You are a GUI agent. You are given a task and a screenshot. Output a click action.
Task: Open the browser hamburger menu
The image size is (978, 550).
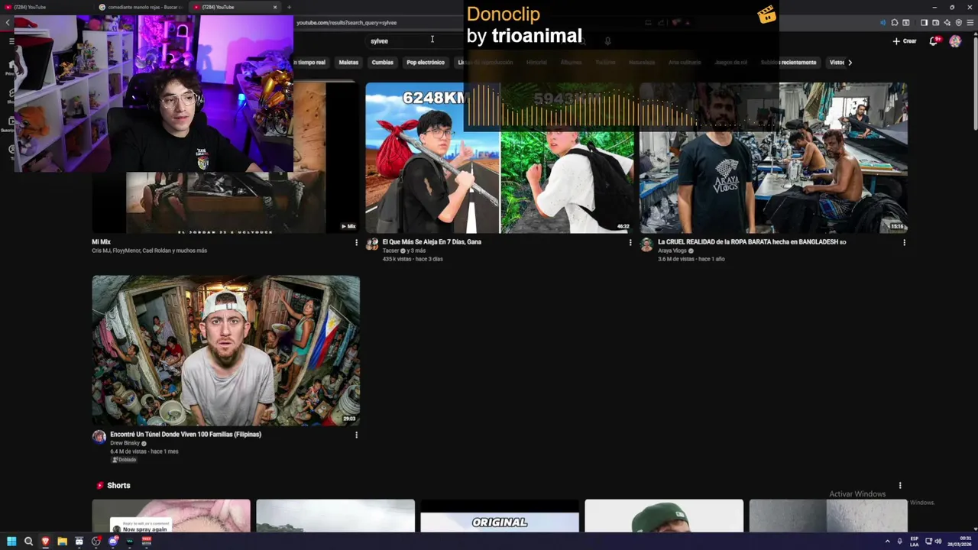(970, 23)
